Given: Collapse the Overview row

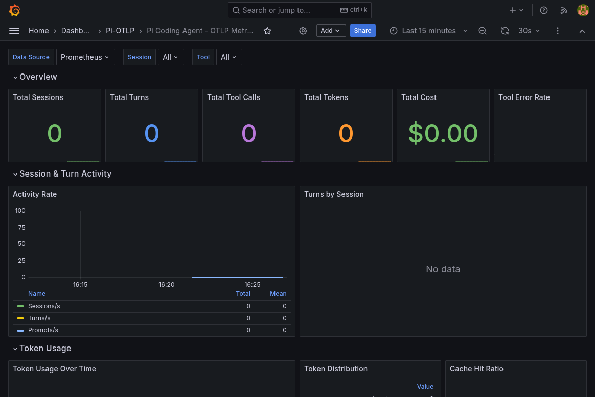Looking at the screenshot, I should tap(35, 77).
